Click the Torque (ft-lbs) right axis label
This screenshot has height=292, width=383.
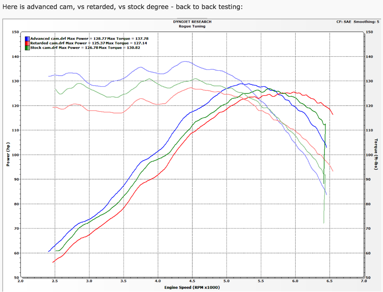(376, 154)
